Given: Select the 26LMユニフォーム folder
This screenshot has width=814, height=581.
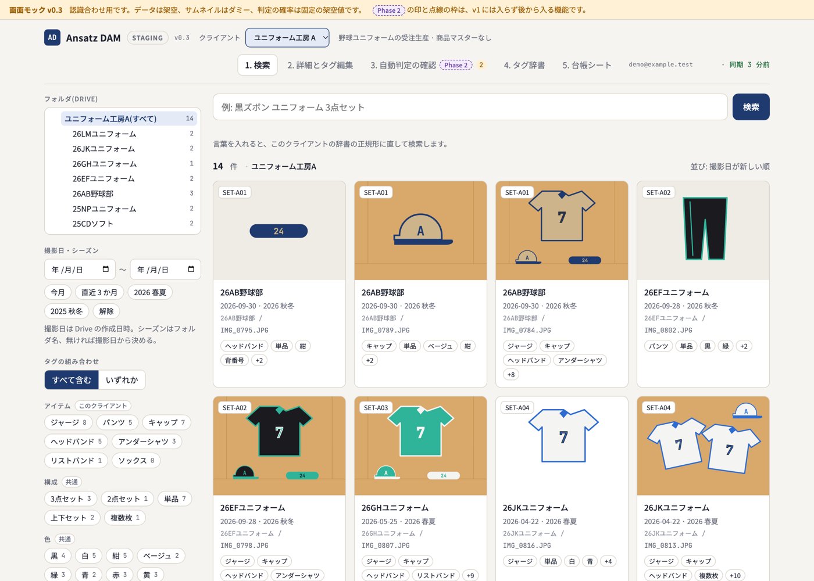Looking at the screenshot, I should pos(129,134).
